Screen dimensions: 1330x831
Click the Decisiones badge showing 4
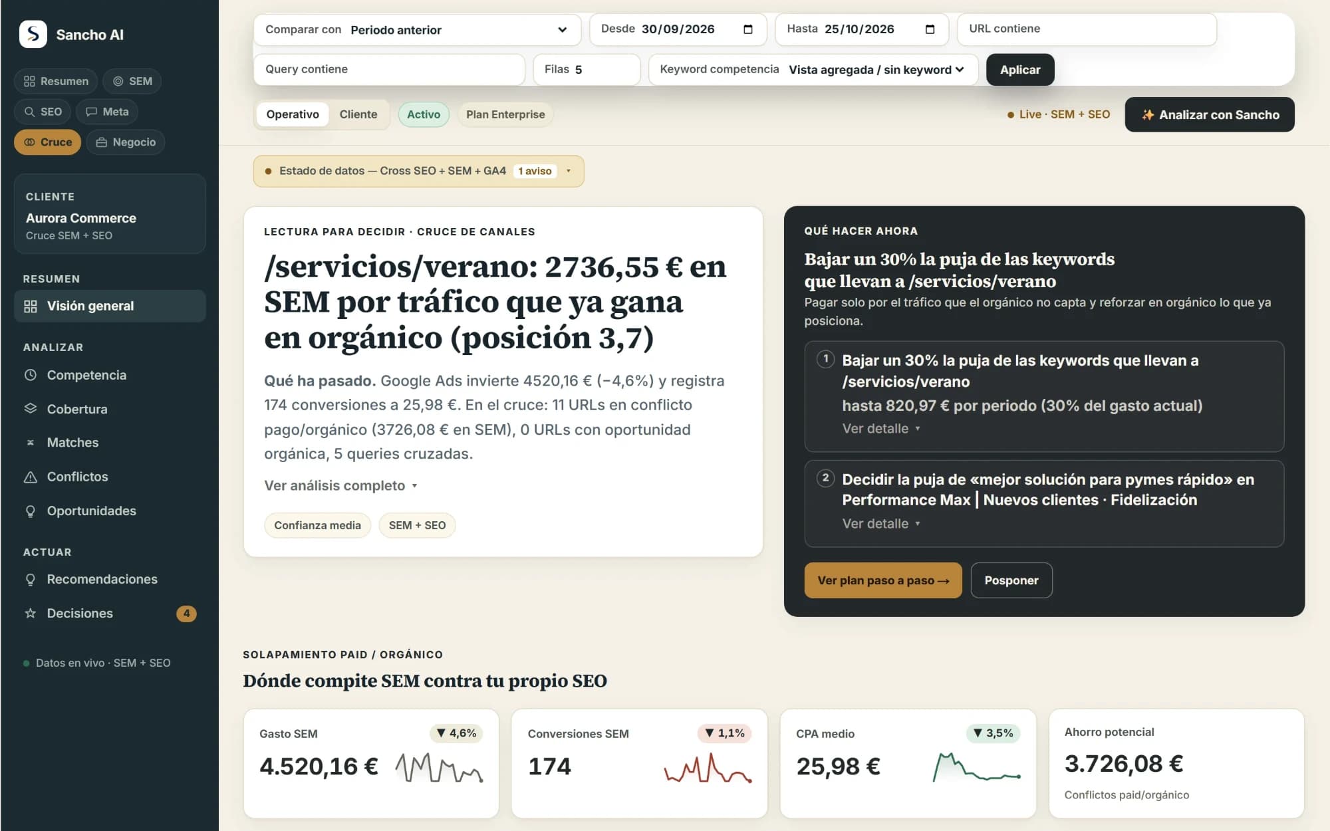tap(186, 614)
